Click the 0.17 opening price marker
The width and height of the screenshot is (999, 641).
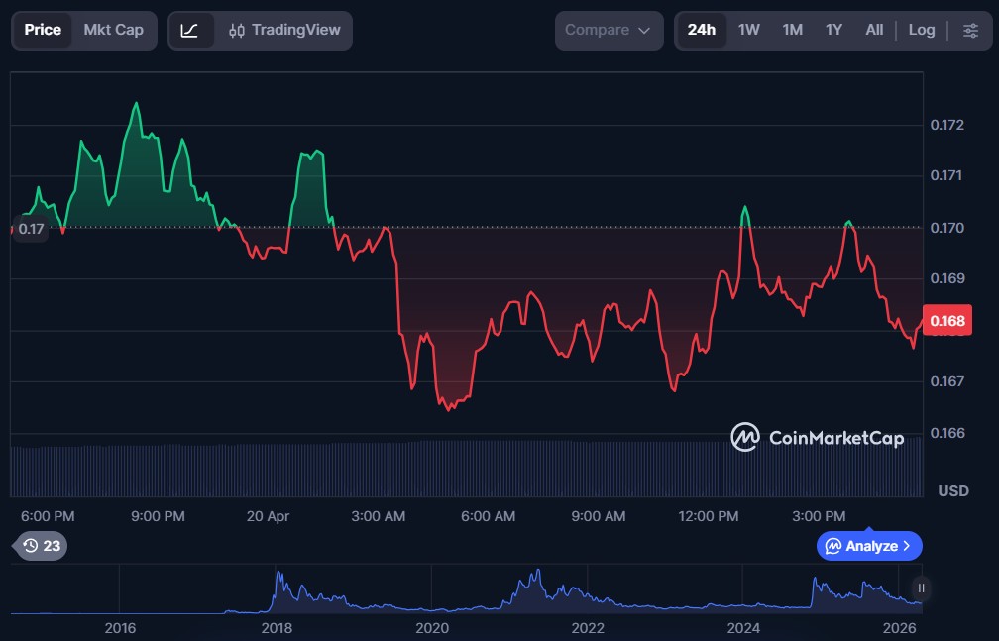point(31,229)
